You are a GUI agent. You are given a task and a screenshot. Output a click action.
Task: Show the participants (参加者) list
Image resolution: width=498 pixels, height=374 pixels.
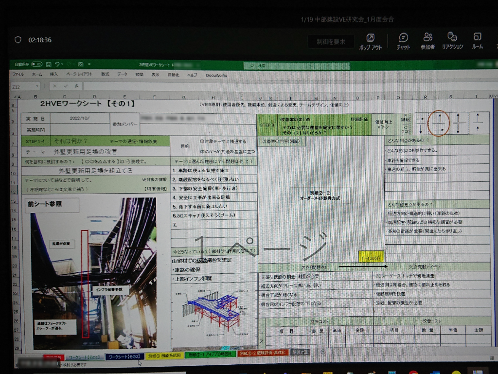pyautogui.click(x=427, y=41)
